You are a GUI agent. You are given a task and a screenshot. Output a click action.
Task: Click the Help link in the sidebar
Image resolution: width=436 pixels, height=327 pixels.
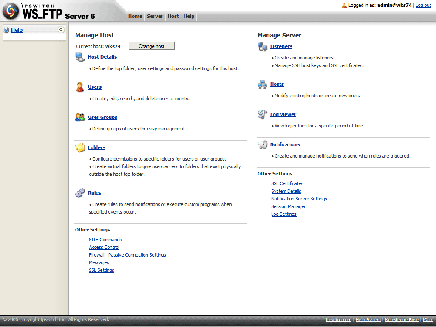pos(17,30)
